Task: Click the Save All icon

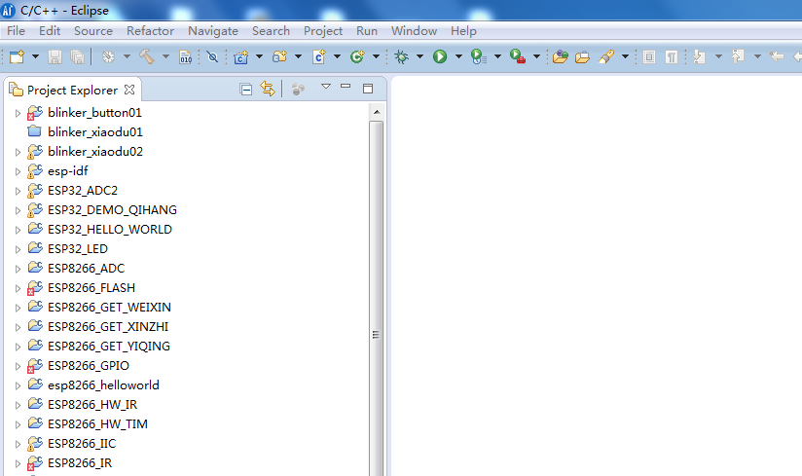Action: 77,56
